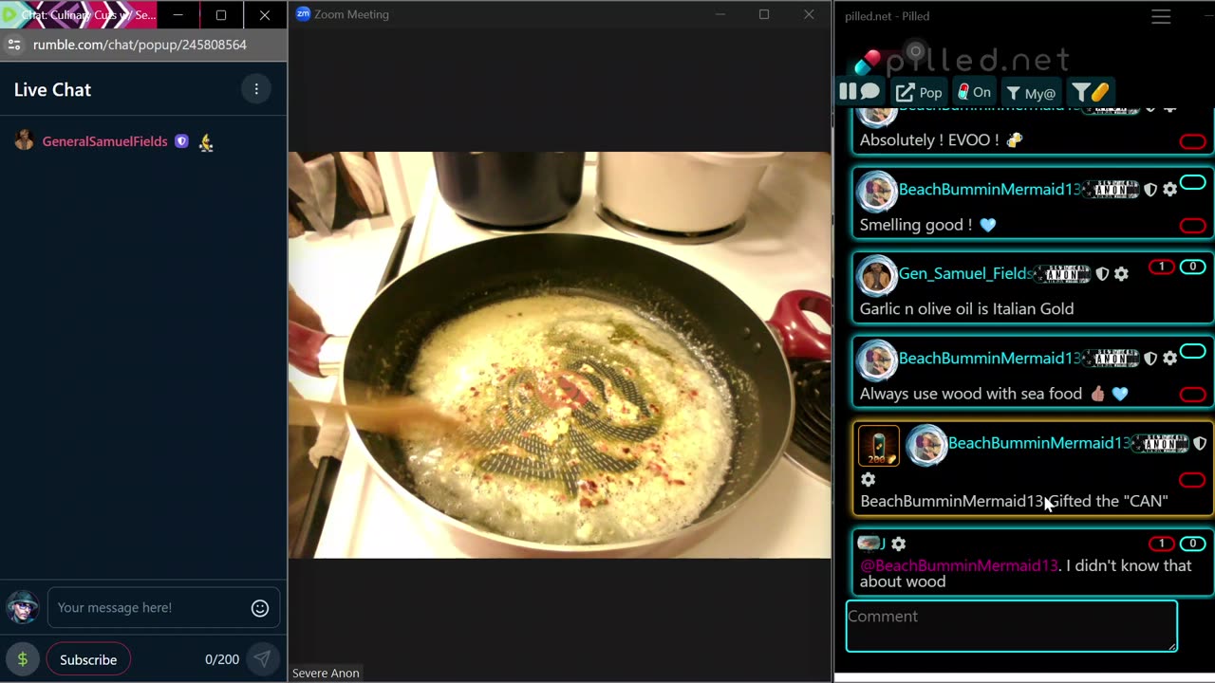Open the Live Chat three-dot options menu

[x=256, y=89]
